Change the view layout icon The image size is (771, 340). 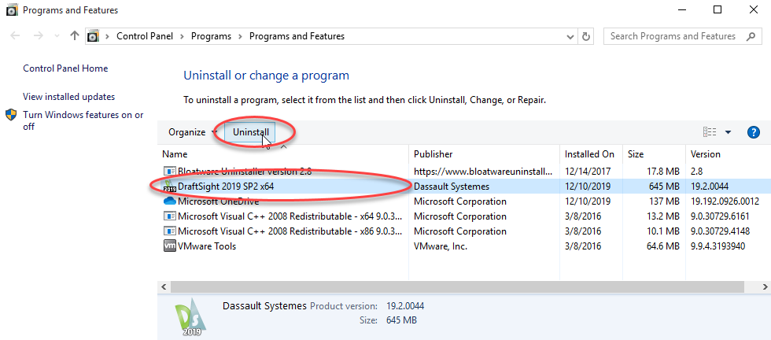(710, 132)
